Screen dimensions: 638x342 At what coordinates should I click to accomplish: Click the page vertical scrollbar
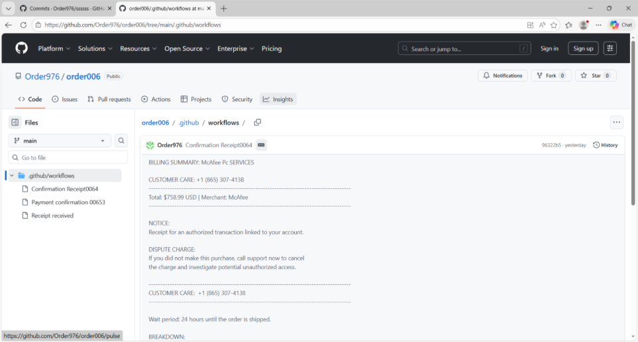(x=633, y=122)
